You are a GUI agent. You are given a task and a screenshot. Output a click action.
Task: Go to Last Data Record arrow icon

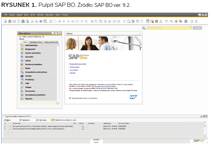click(73, 21)
